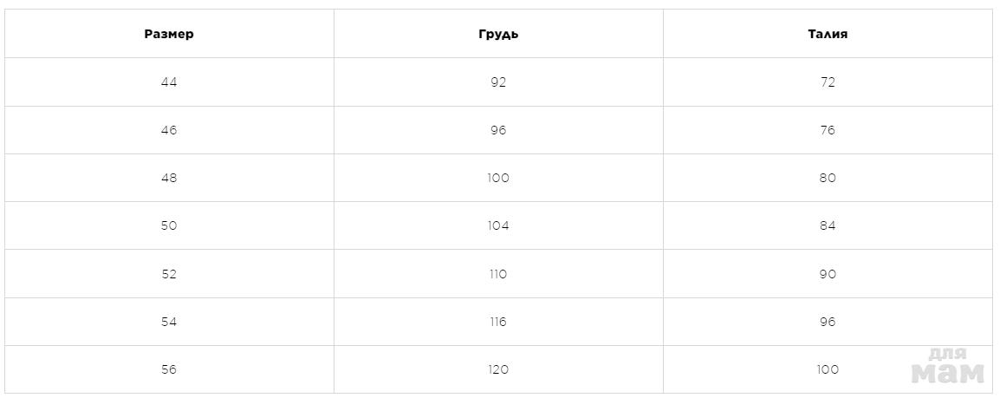Click chest value 120
Viewport: 1000px width, 398px height.
pos(498,369)
